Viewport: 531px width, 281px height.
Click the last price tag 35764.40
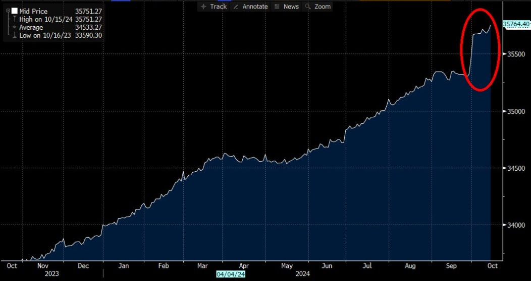[x=516, y=24]
